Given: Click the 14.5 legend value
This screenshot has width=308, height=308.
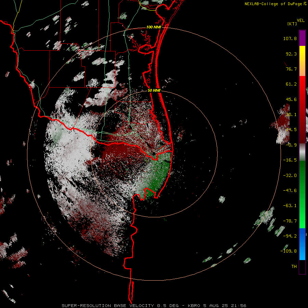Looking at the screenshot, I should 291,130.
